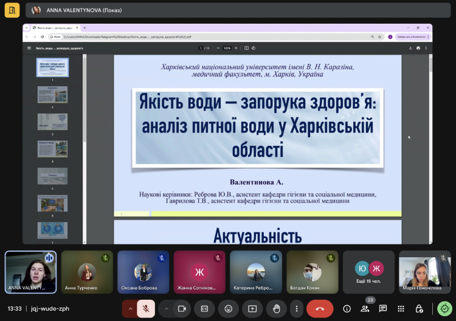Raise your hand

point(276,309)
